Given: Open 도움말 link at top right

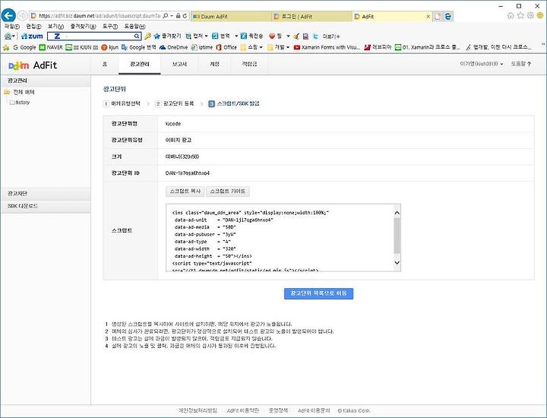Looking at the screenshot, I should 521,64.
